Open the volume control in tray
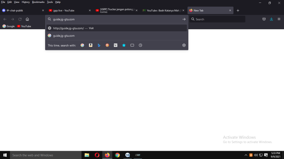The width and height of the screenshot is (284, 159). (x=256, y=155)
